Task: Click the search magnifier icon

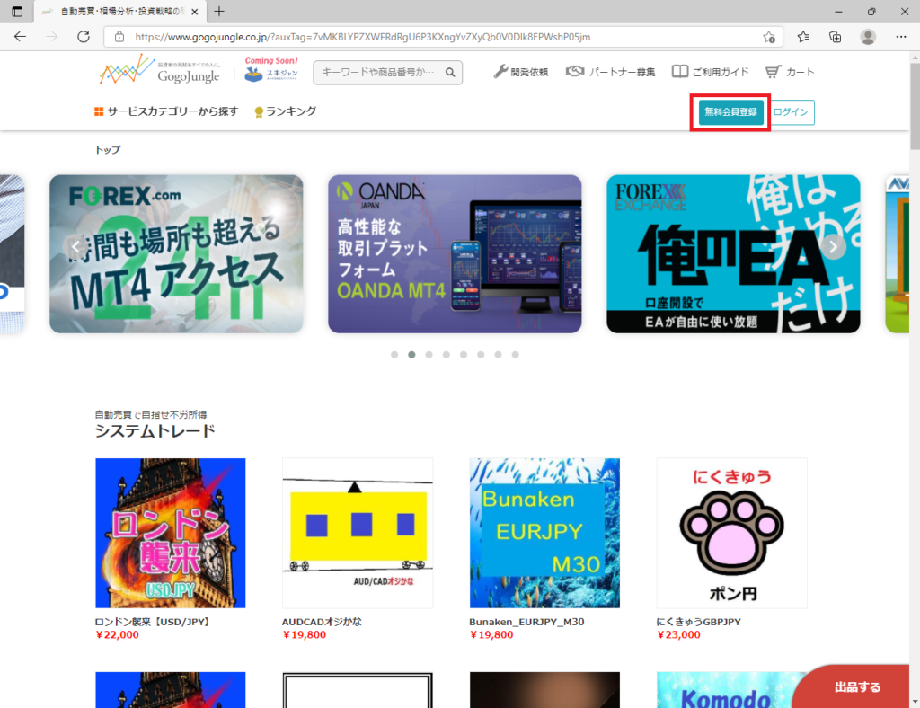Action: 450,72
